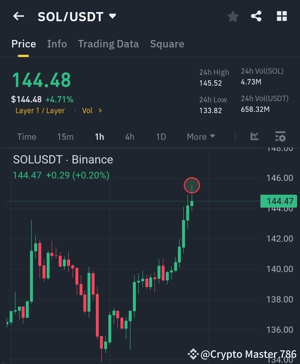This screenshot has height=364, width=300.
Task: Tap the Layer 1 / Layer tag
Action: pos(40,110)
